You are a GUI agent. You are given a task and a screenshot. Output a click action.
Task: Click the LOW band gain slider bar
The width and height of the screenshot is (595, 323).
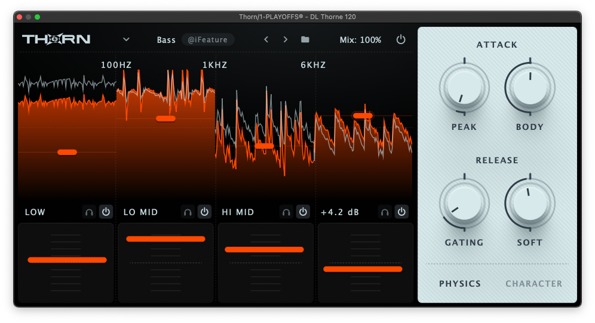click(x=67, y=260)
